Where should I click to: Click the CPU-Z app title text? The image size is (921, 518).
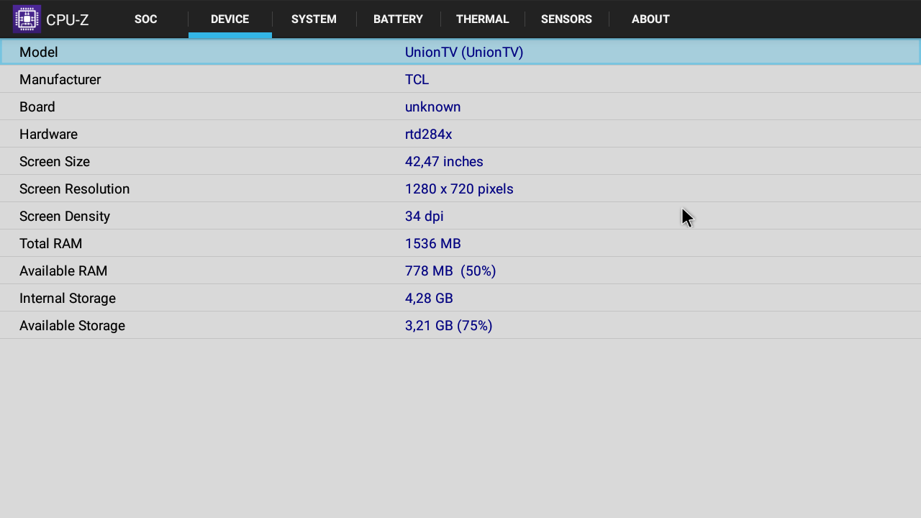68,20
